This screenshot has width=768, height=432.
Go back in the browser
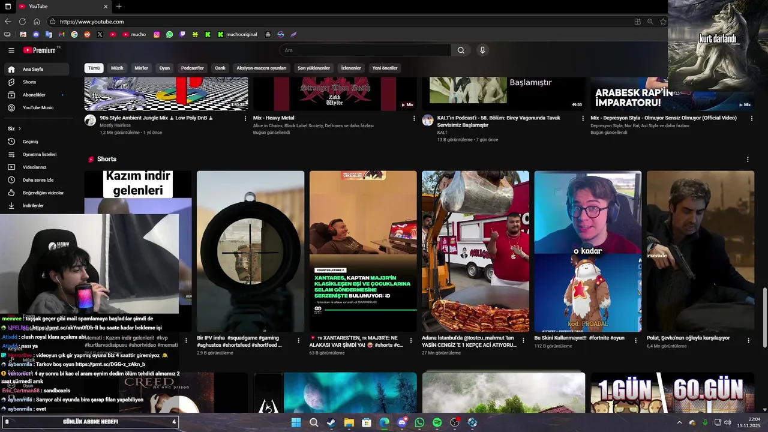[x=8, y=22]
